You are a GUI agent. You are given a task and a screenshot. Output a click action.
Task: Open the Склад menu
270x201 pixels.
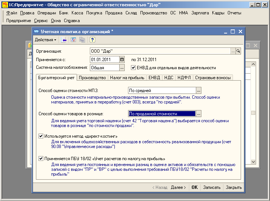(x=131, y=13)
